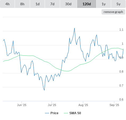The height and width of the screenshot is (120, 126).
Task: Show the 1y price history
Action: [x=104, y=4]
